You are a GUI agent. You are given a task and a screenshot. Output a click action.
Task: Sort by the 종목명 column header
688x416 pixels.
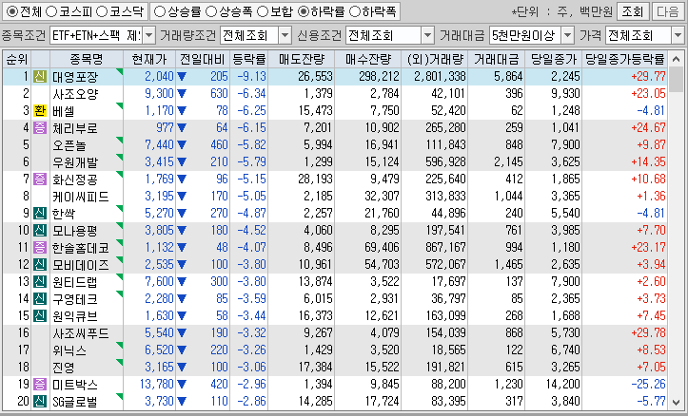pos(86,59)
